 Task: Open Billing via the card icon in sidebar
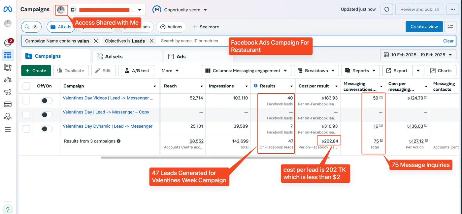pyautogui.click(x=8, y=104)
